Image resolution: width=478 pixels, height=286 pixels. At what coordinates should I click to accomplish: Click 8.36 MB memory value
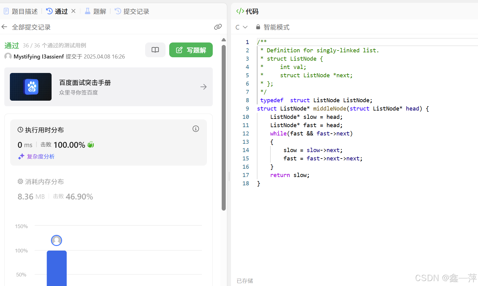click(x=31, y=197)
